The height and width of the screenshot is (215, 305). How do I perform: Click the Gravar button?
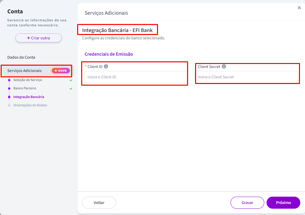[248, 203]
